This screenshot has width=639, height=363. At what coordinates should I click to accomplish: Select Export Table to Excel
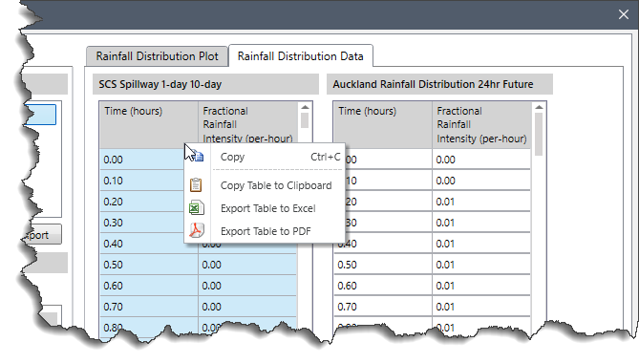pyautogui.click(x=265, y=208)
